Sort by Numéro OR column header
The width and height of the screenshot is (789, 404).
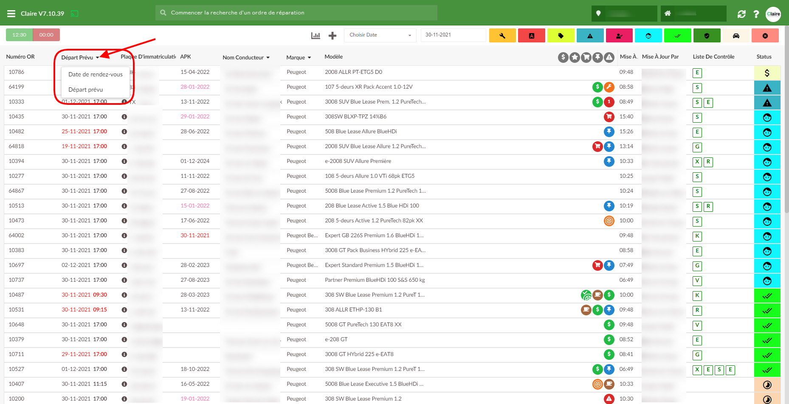tap(20, 56)
